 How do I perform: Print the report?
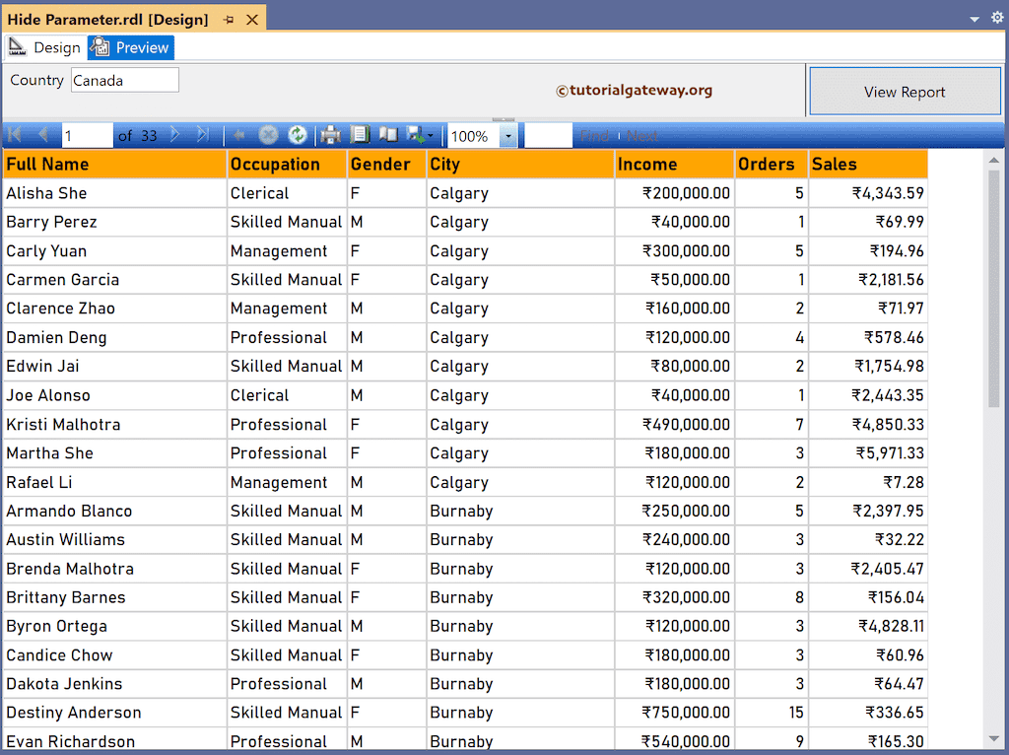tap(331, 135)
